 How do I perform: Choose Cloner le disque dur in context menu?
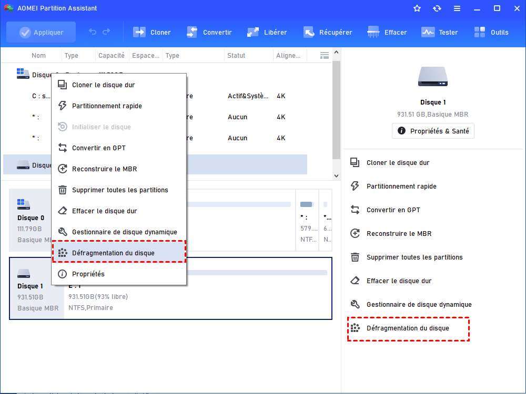119,85
